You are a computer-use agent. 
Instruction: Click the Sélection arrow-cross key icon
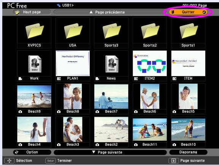pyautogui.click(x=9, y=161)
